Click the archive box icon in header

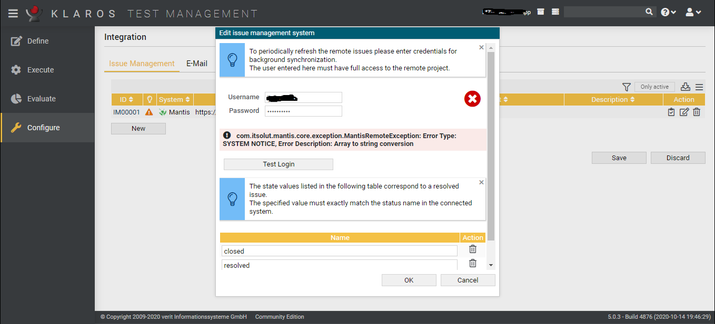pyautogui.click(x=541, y=12)
